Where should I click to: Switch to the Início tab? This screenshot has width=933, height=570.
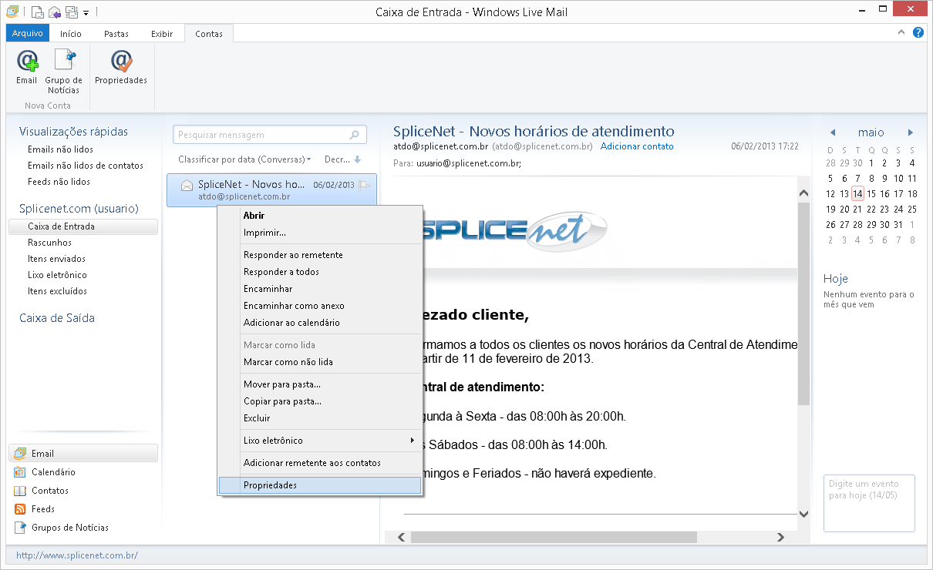71,34
